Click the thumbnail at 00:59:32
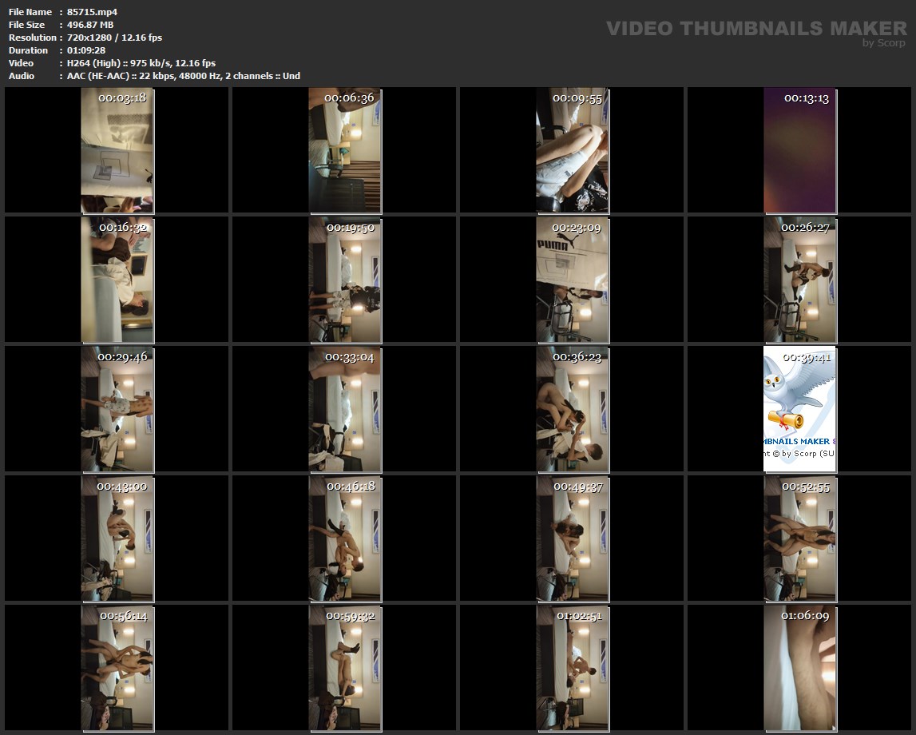 (x=344, y=667)
